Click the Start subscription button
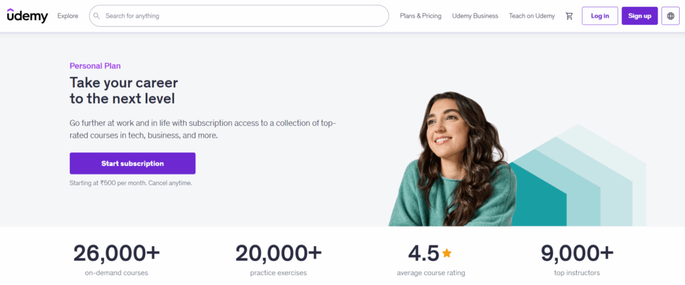 tap(132, 163)
